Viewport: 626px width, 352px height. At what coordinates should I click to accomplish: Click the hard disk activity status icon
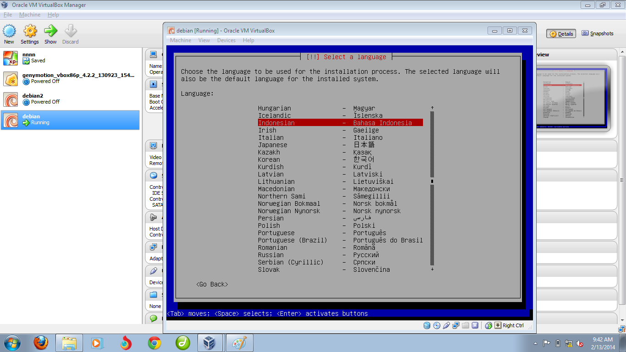coord(427,325)
